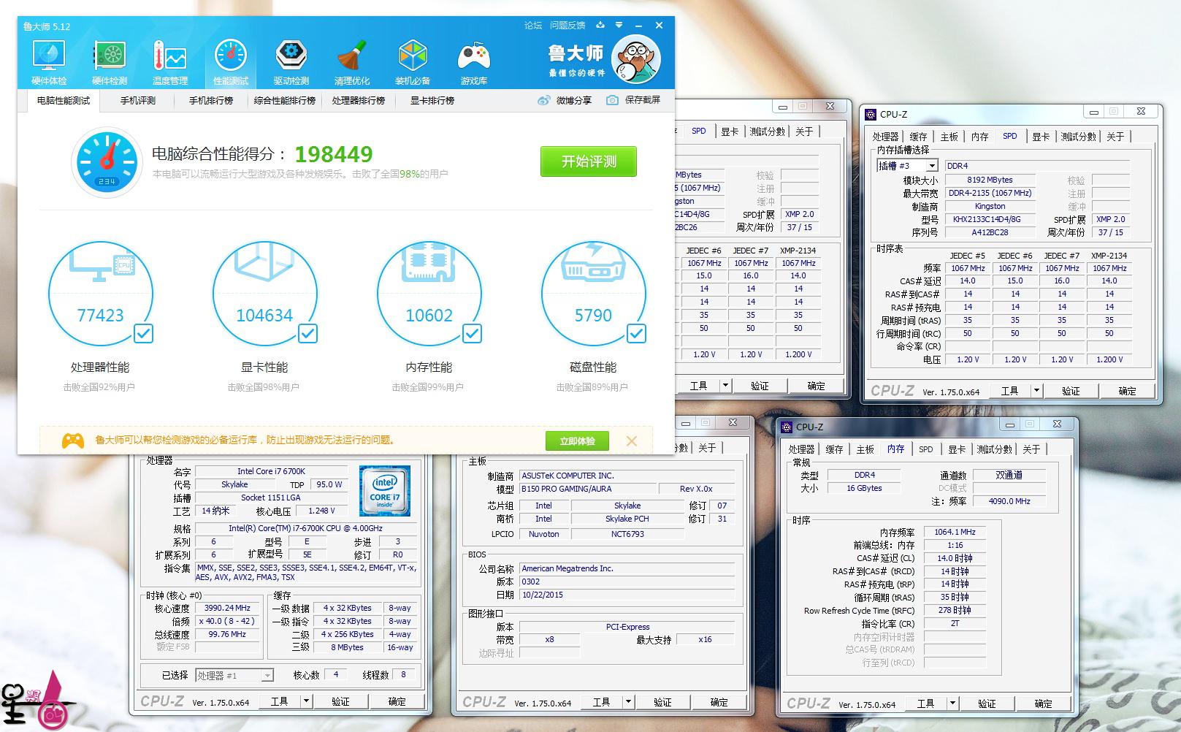Open 测试分数 tab in CPU-Z 内存 memory window
This screenshot has width=1181, height=732.
pyautogui.click(x=995, y=449)
